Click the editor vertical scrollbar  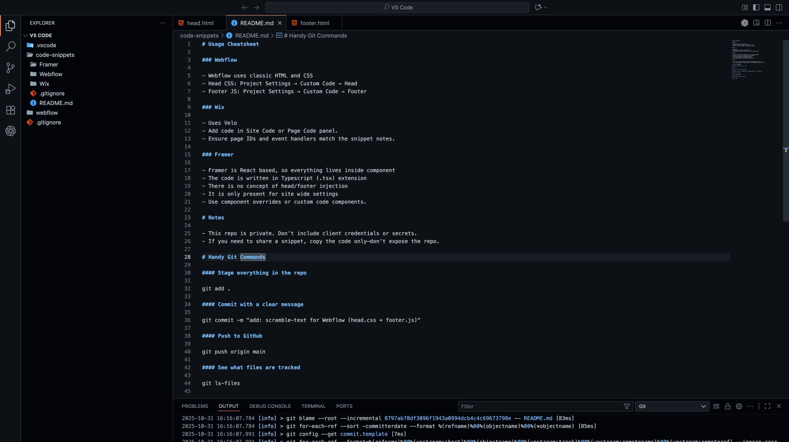pos(786,131)
